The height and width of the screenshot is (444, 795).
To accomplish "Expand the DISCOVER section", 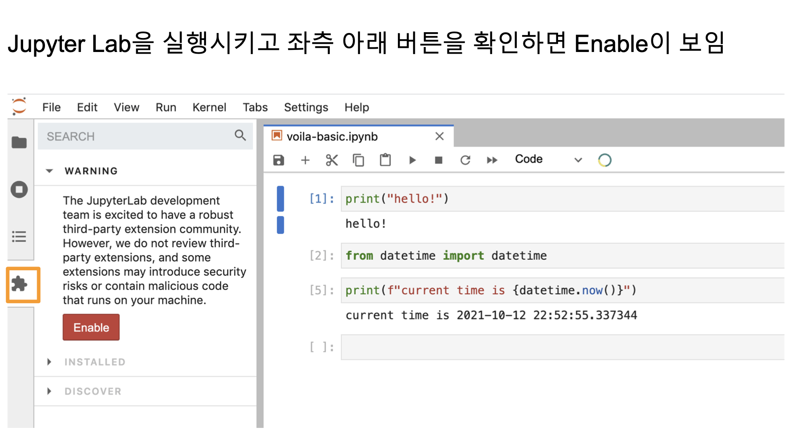I will (x=50, y=391).
